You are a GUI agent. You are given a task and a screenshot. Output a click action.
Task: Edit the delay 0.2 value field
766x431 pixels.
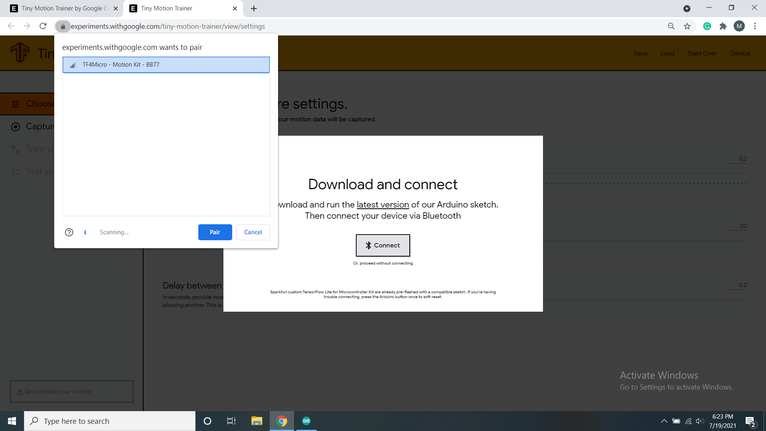click(x=736, y=285)
